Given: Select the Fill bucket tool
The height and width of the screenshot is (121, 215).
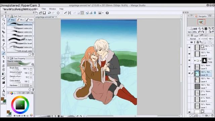Looking at the screenshot, I should 3,78.
